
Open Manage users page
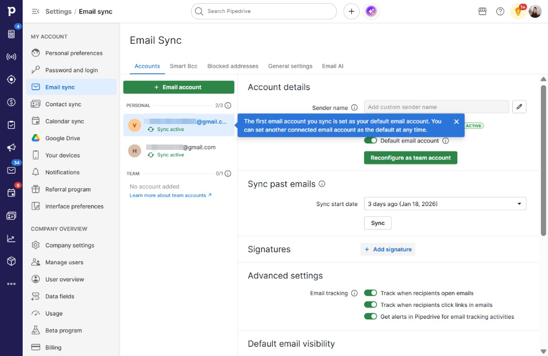pyautogui.click(x=71, y=262)
